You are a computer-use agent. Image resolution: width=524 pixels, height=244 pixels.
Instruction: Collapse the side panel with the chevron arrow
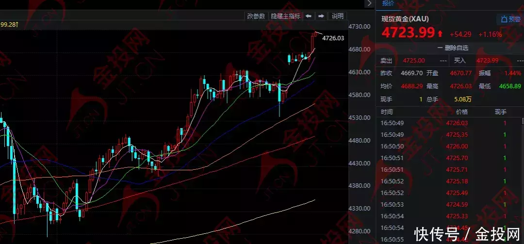[368, 3]
